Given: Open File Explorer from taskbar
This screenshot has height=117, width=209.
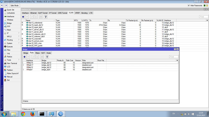Looking at the screenshot, I should (13, 114).
